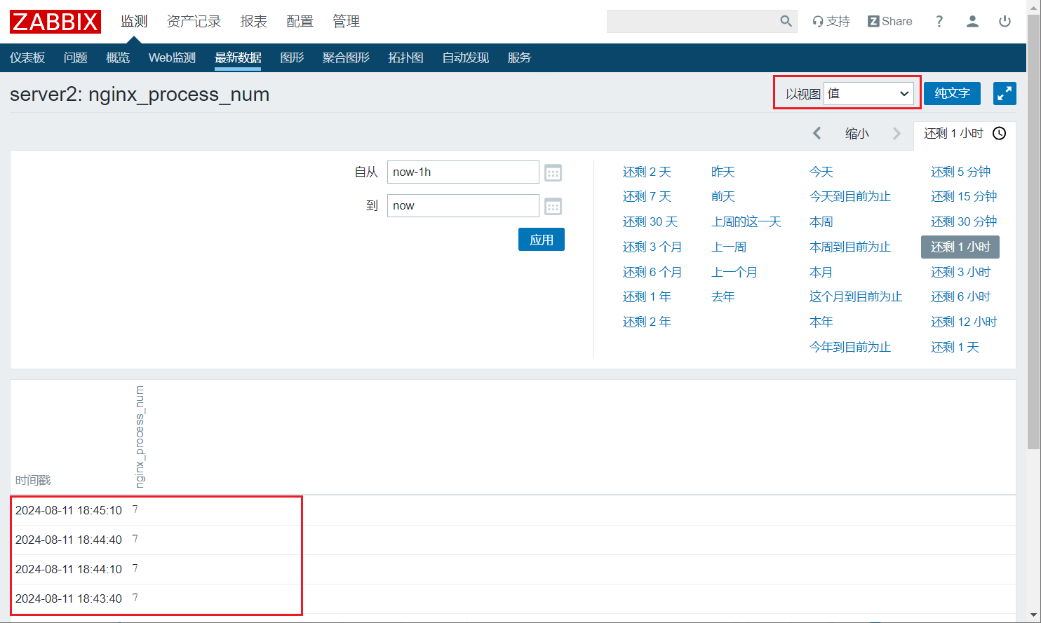Viewport: 1041px width, 623px height.
Task: Click the search magnifier icon
Action: [786, 22]
